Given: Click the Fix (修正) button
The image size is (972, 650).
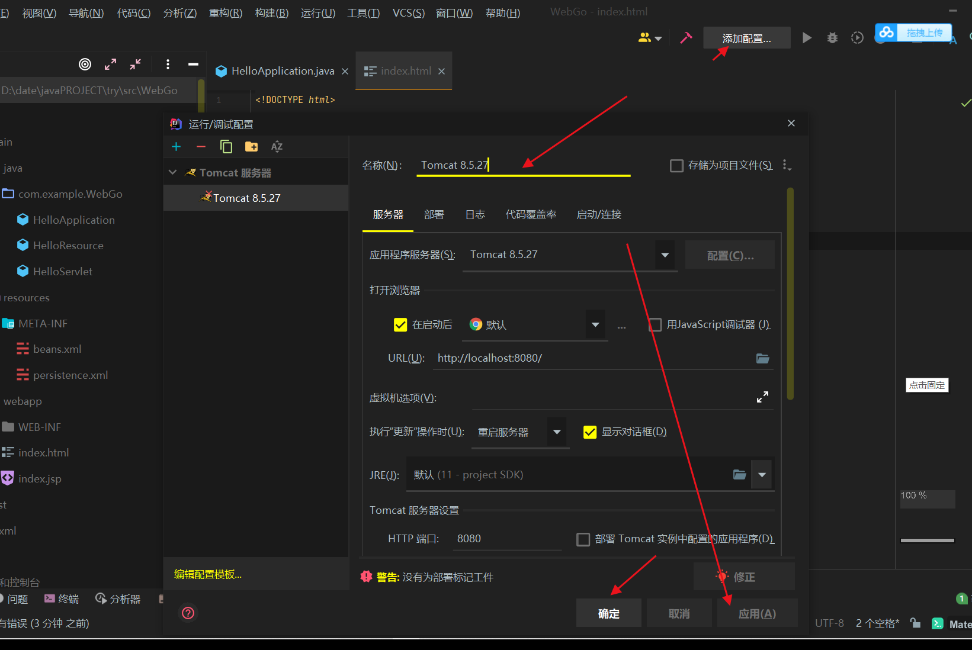Looking at the screenshot, I should (x=744, y=576).
